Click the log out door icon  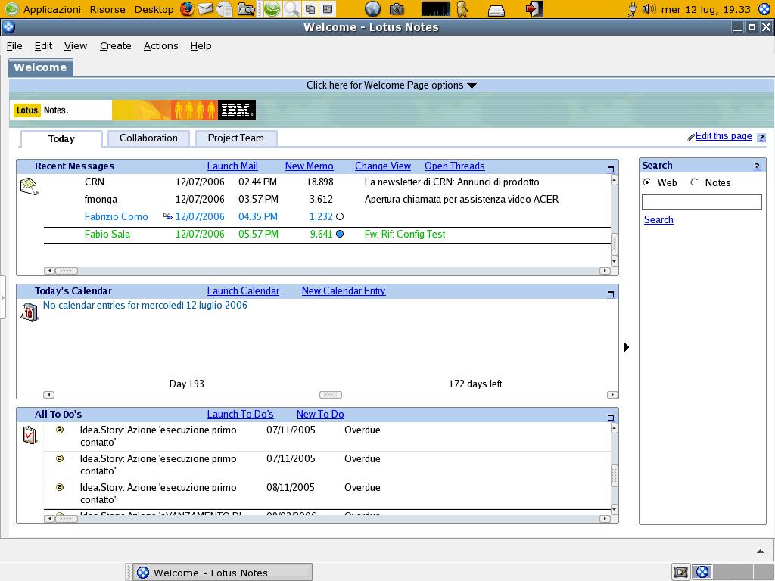coord(534,9)
